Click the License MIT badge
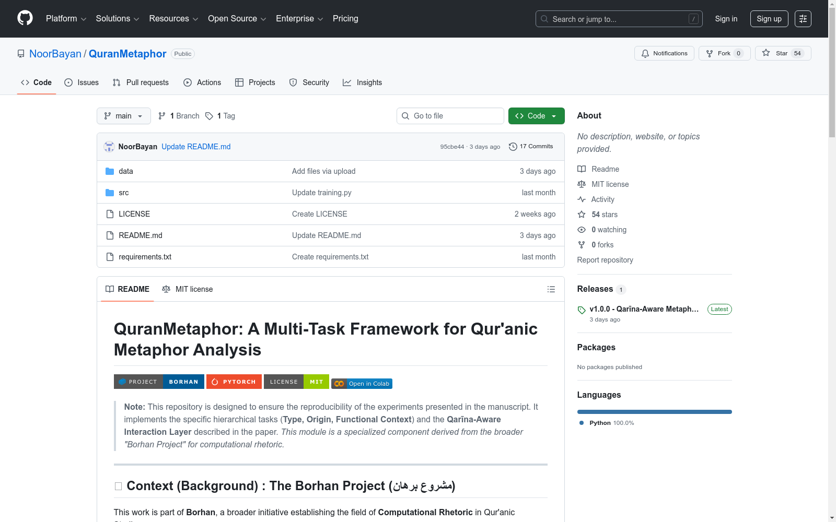This screenshot has height=522, width=836. (296, 382)
